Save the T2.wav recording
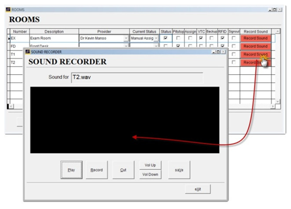This screenshot has height=209, width=291. [x=179, y=170]
